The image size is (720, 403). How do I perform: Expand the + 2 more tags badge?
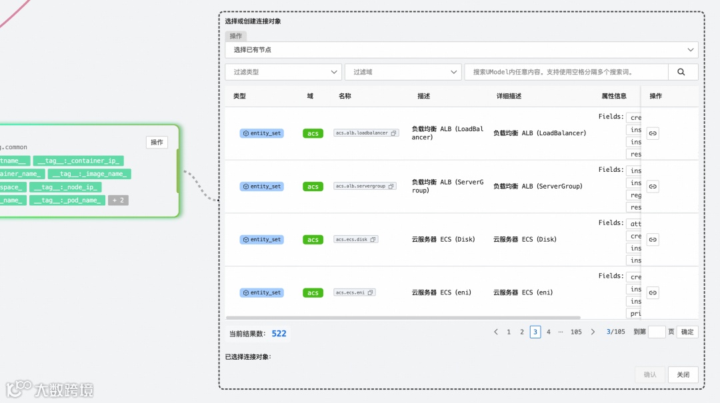119,200
